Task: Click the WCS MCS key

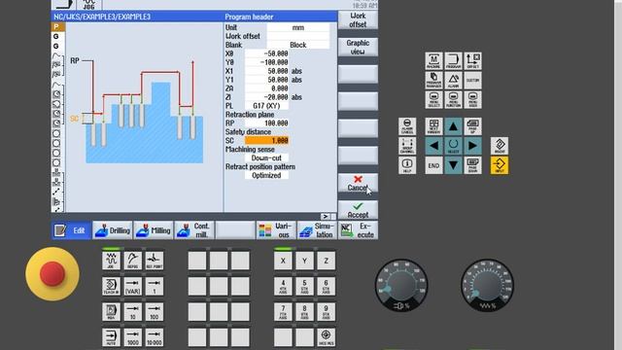Action: [x=327, y=337]
